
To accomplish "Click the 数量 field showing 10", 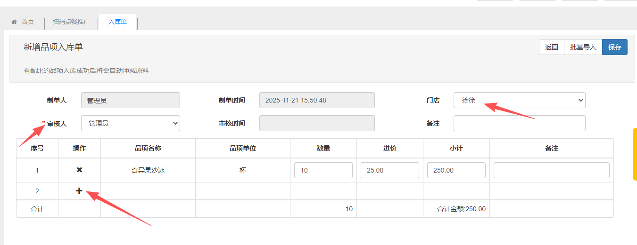I will coord(323,170).
